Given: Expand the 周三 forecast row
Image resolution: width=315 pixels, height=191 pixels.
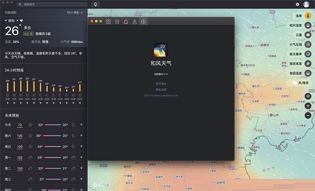Looking at the screenshot, I should coord(81,179).
